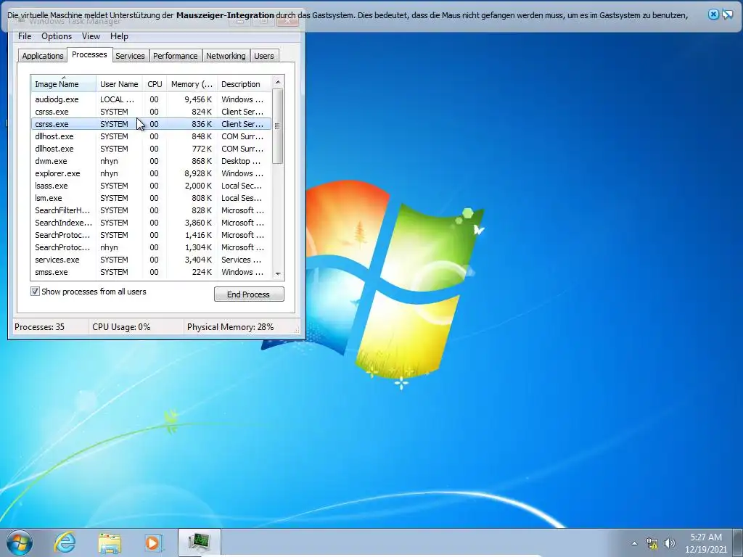Select dllhost.exe row using 848 K
The image size is (743, 557).
151,136
